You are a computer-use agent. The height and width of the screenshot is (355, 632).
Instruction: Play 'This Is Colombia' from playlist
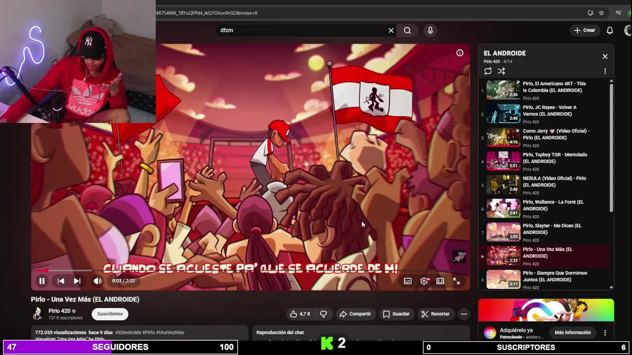pos(543,90)
